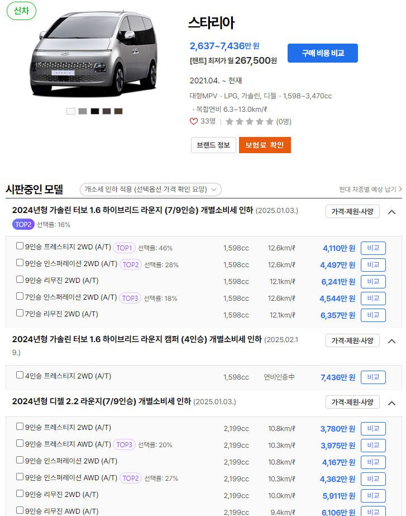Click TOP2 badge on diesel 인스퍼레이션 AWD row
Screen dimensions: 406x516
[x=131, y=478]
